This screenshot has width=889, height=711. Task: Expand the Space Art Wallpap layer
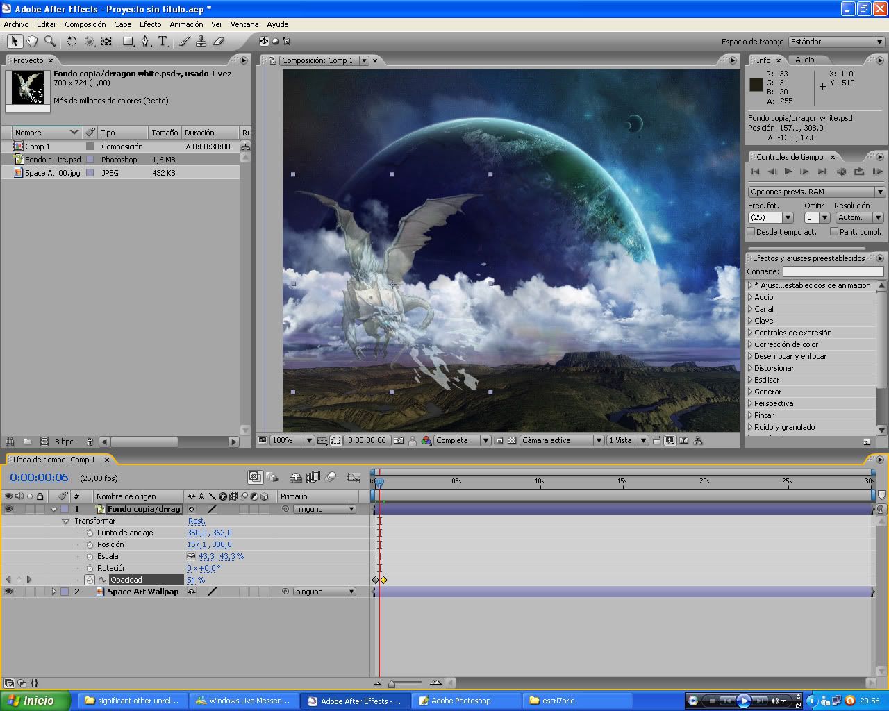(53, 592)
